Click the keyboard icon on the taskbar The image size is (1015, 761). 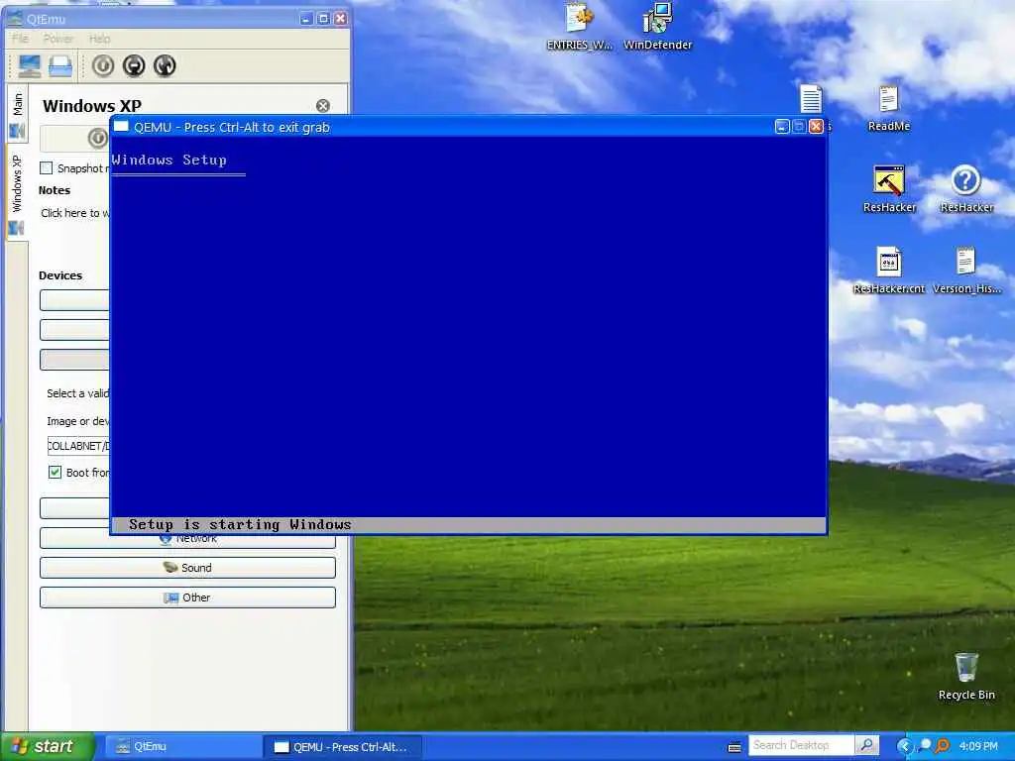(734, 747)
